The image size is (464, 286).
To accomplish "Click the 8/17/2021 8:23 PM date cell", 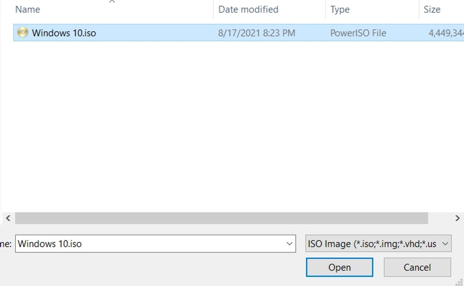I will click(257, 33).
